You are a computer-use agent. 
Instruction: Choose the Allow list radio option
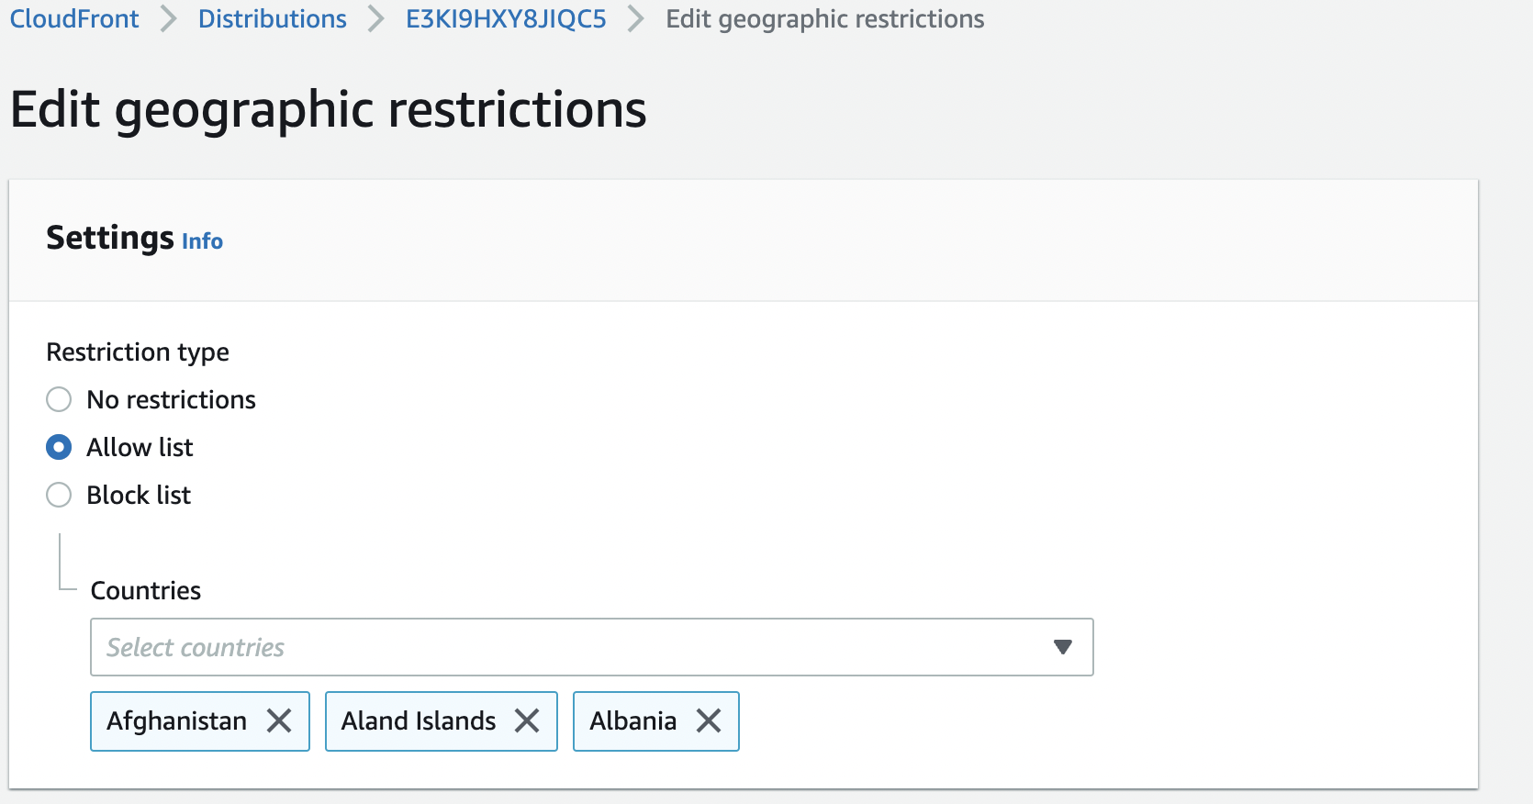(59, 448)
